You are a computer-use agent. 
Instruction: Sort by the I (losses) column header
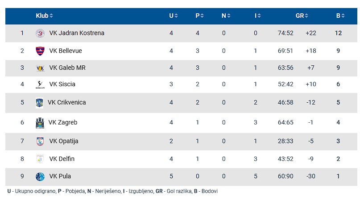[258, 16]
